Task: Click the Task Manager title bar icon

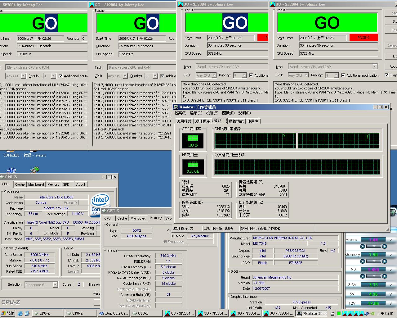Action: (x=176, y=107)
